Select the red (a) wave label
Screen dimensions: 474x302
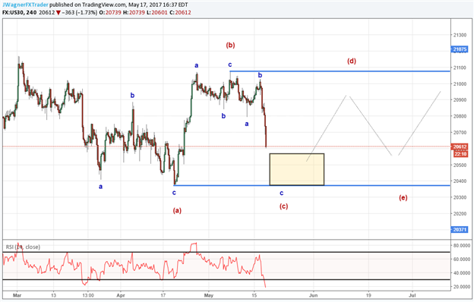(177, 210)
